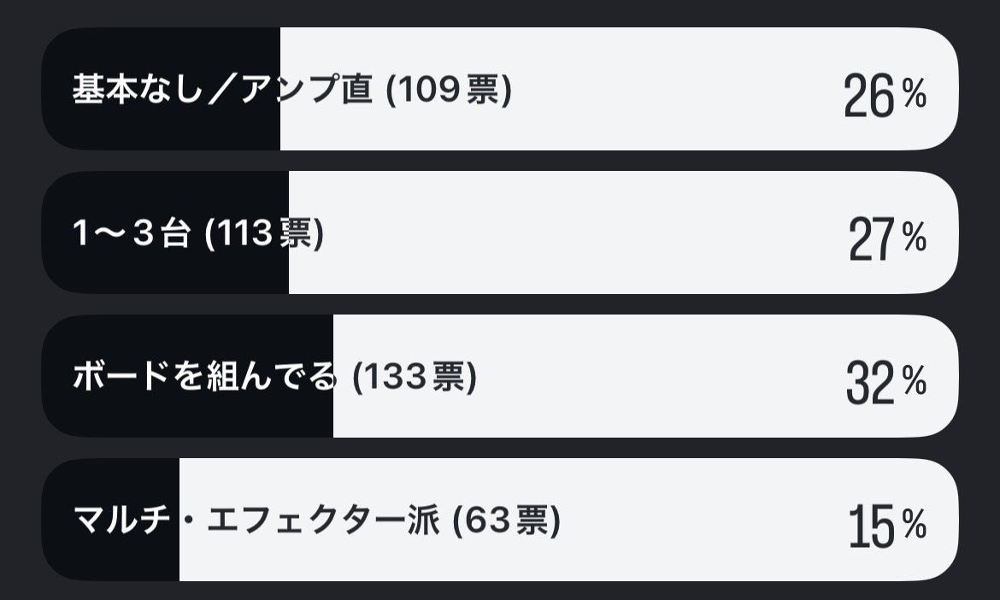The width and height of the screenshot is (1000, 600).
Task: Choose the ボードを組んでる poll option
Action: (204, 377)
